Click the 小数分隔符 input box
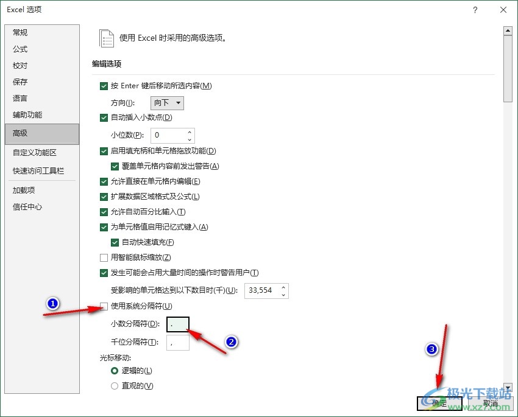Image resolution: width=518 pixels, height=417 pixels. tap(178, 324)
